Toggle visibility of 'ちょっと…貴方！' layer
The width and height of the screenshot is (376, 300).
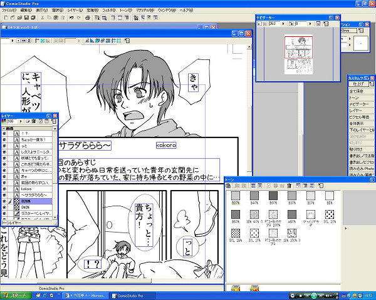[4, 140]
